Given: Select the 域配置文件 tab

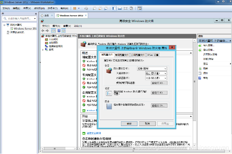Looking at the screenshot, I should tap(107, 55).
